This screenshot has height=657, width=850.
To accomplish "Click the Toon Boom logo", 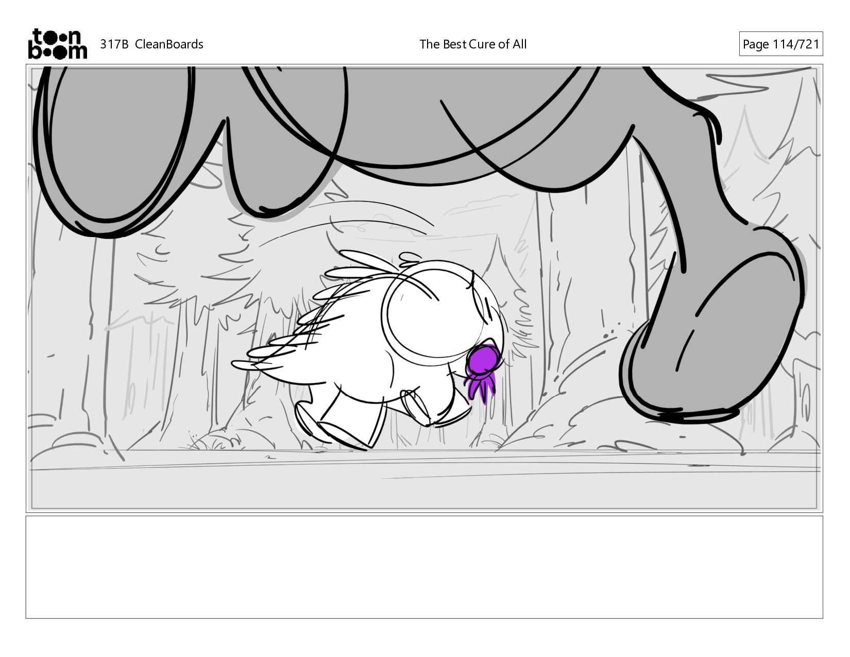I will click(57, 44).
